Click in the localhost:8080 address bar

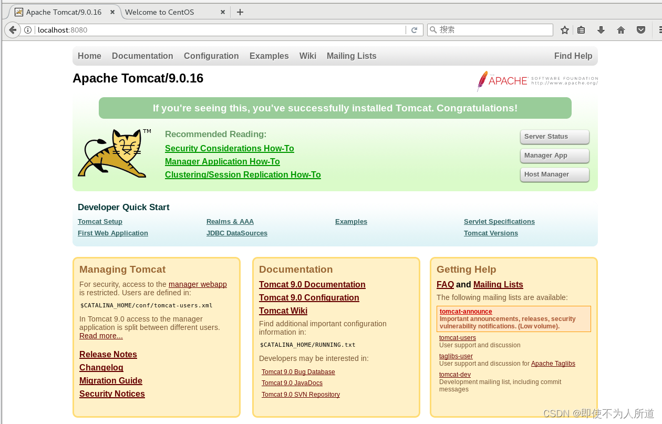click(x=221, y=30)
